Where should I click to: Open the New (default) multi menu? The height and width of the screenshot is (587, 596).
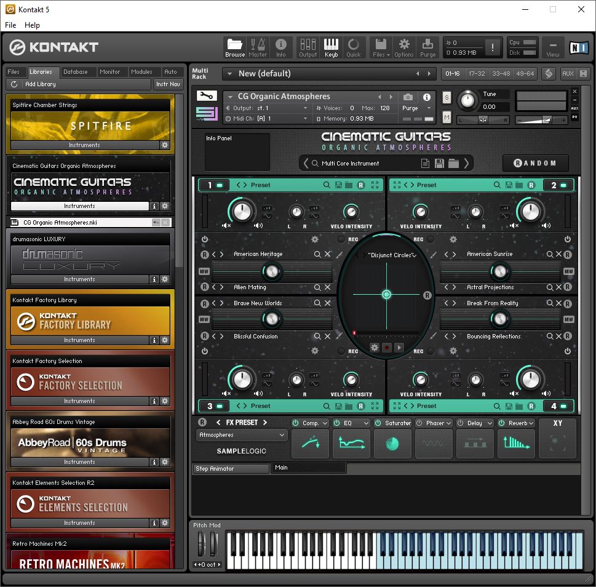point(229,74)
